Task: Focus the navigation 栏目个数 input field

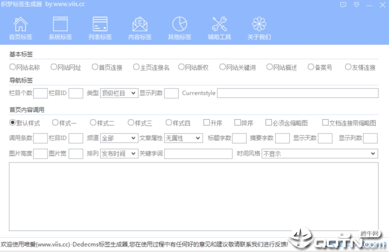Action: tap(40, 93)
